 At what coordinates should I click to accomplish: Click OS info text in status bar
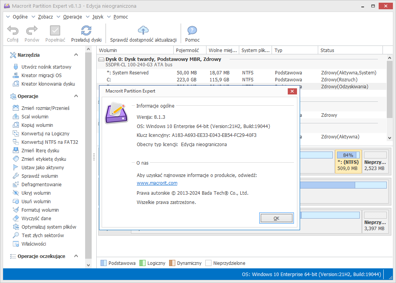coord(311,275)
